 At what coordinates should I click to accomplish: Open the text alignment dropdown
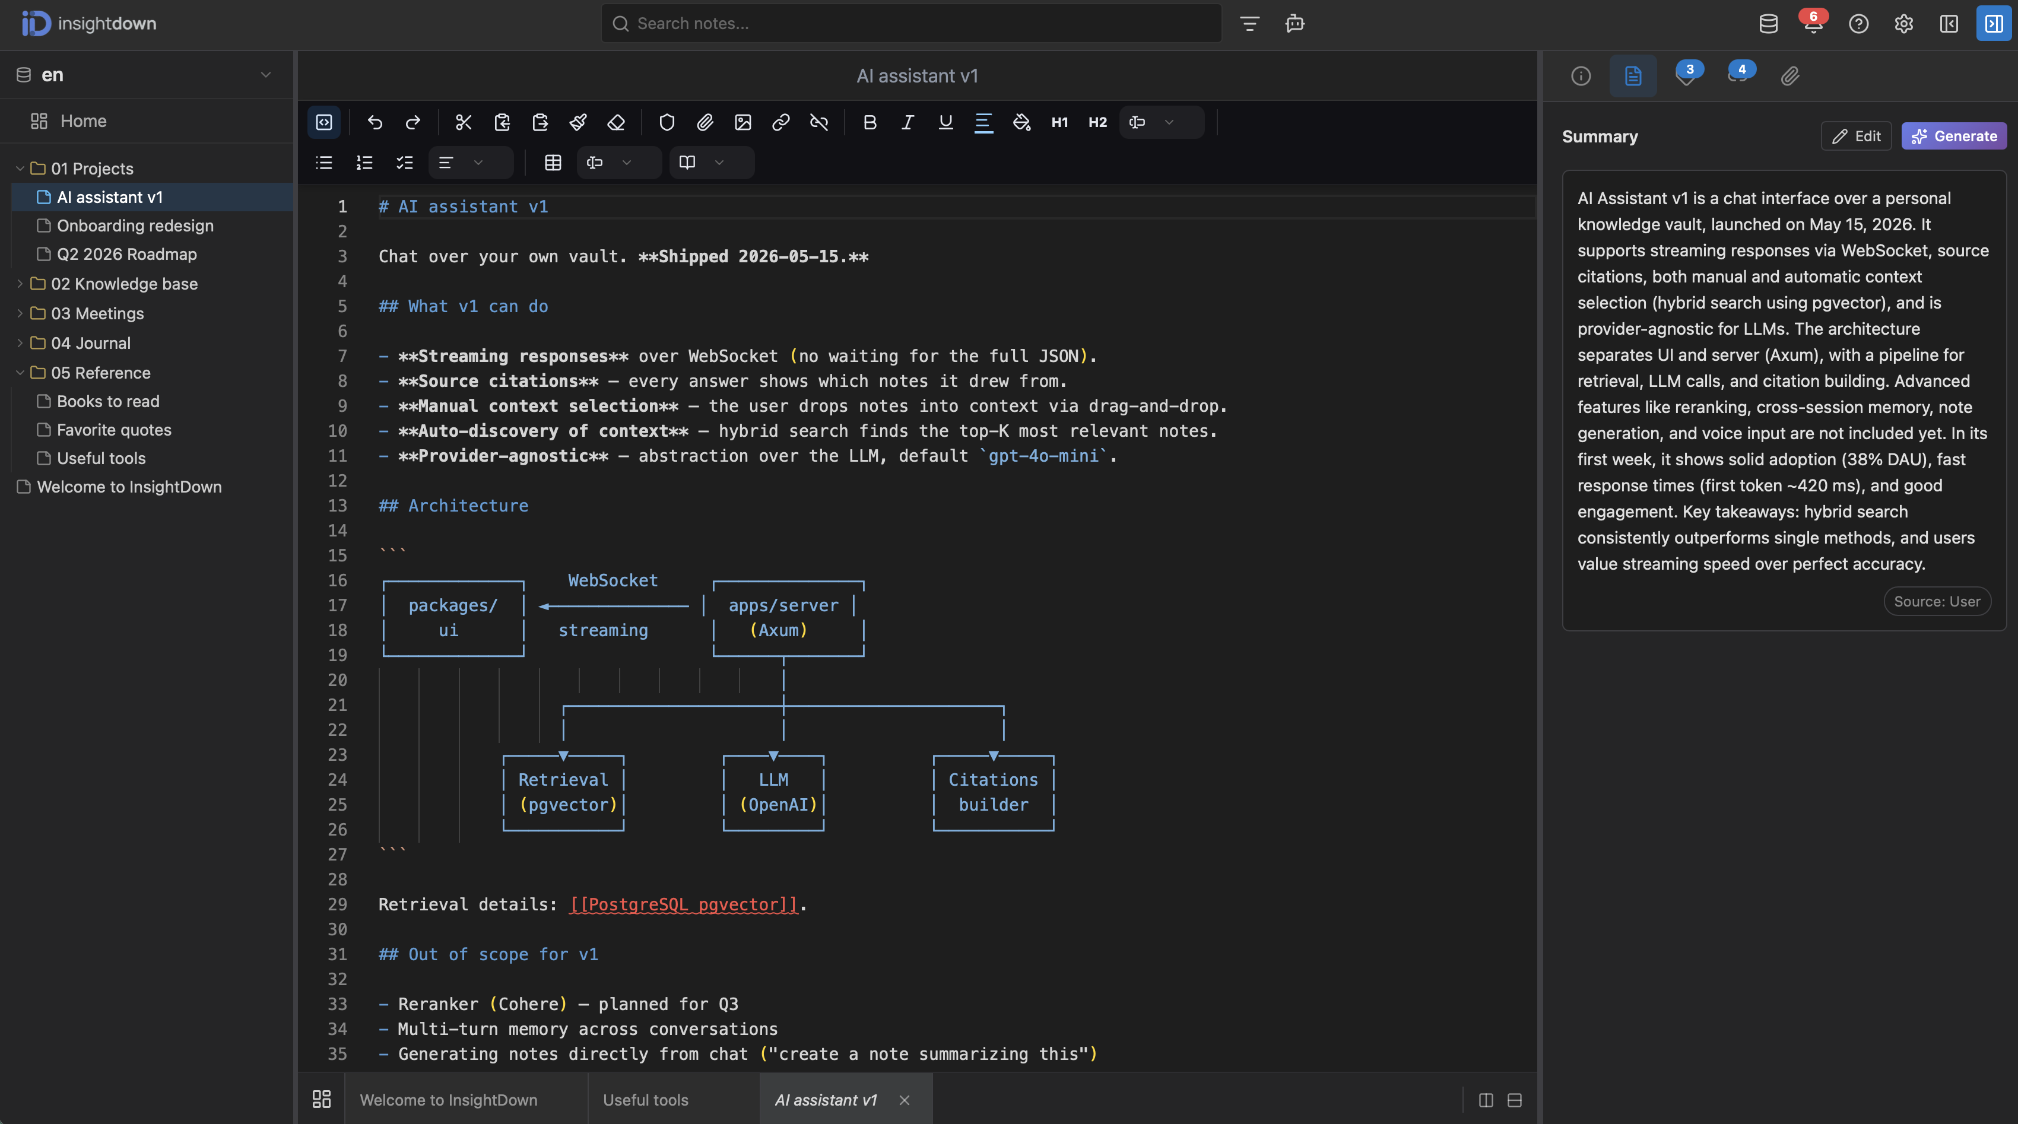point(471,163)
